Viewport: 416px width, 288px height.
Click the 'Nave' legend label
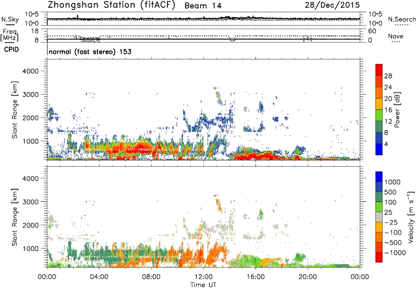coord(396,36)
